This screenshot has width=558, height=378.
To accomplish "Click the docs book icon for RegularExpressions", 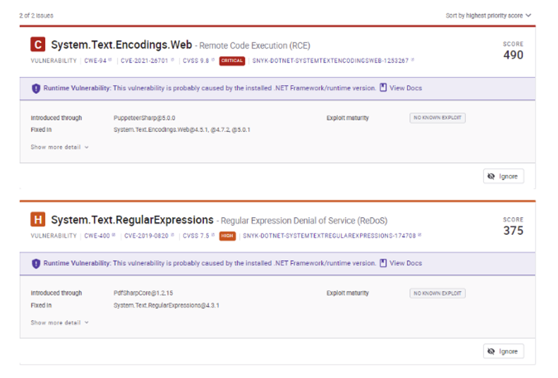I will tap(383, 263).
